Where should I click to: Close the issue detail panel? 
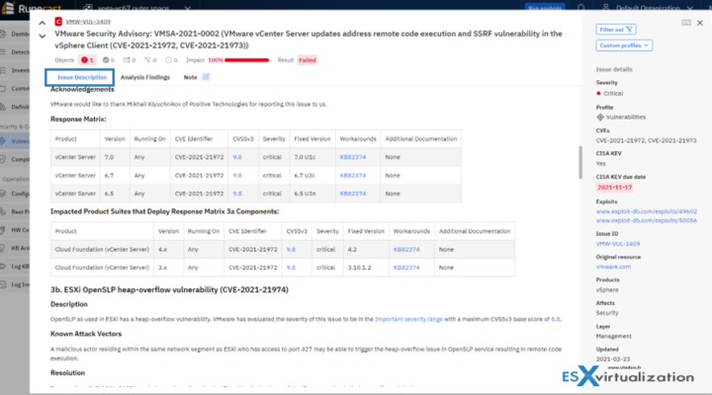tap(700, 23)
